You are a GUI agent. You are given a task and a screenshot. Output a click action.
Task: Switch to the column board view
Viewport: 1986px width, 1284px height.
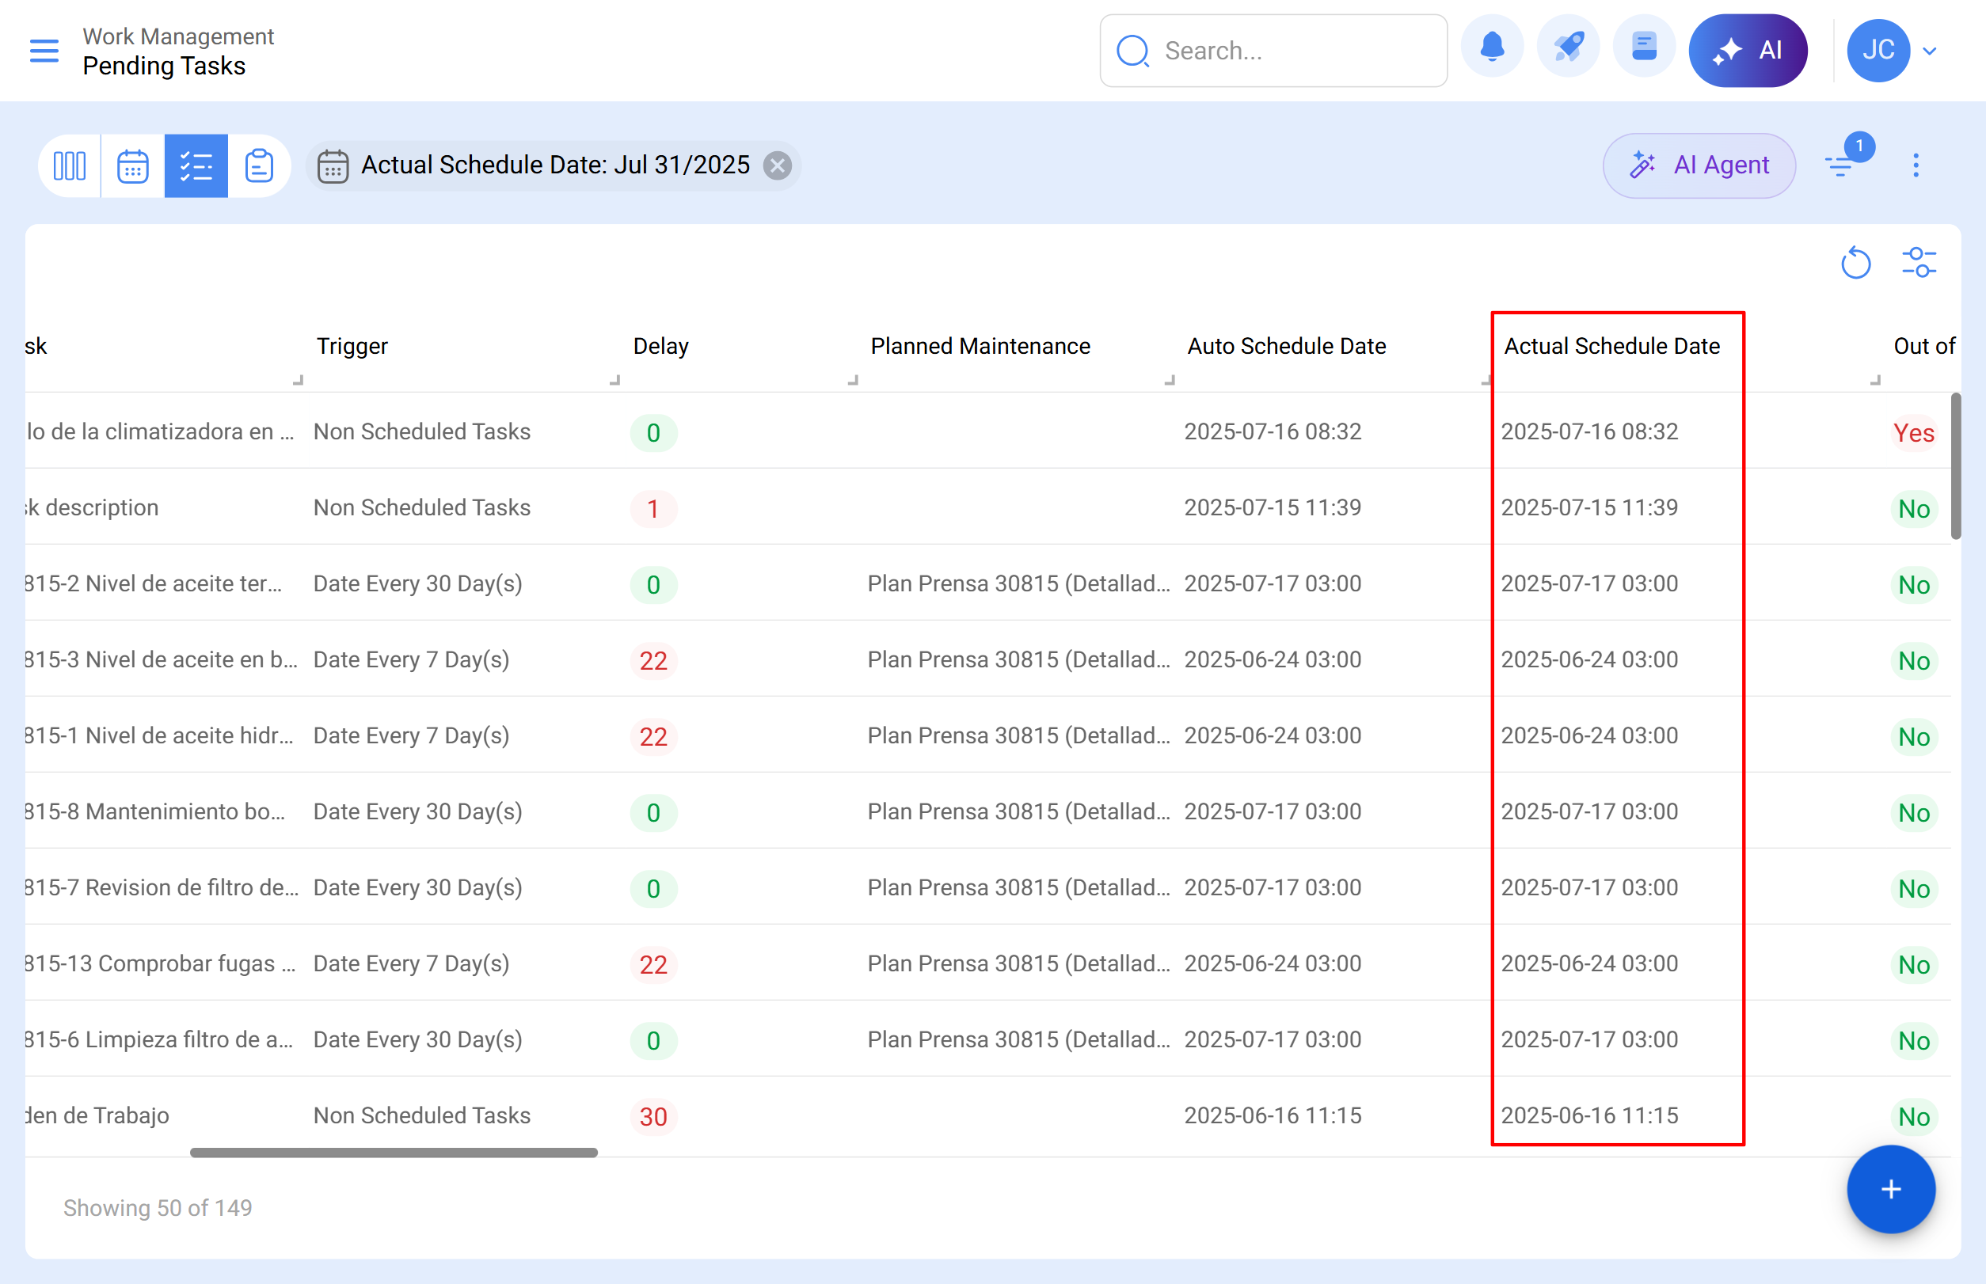coord(69,165)
